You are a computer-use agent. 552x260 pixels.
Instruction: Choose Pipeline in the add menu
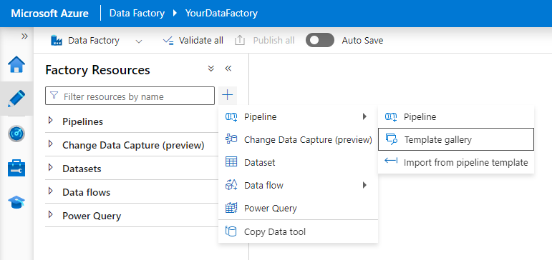coord(298,116)
